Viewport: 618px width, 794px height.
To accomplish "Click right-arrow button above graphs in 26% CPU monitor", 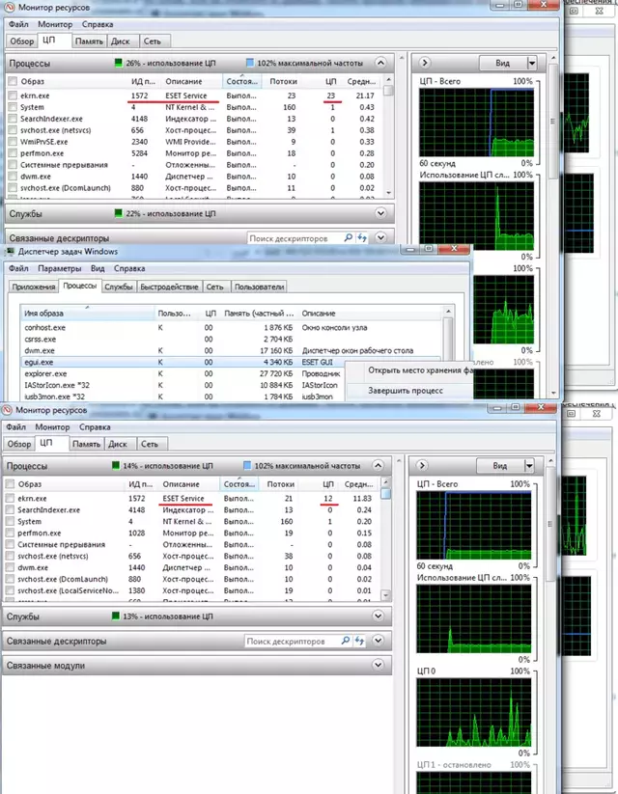I will tap(425, 63).
